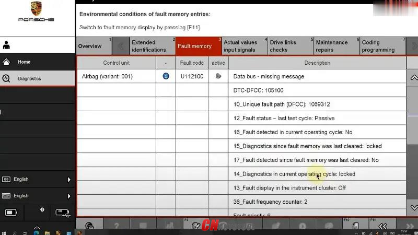Go to Home in sidebar
Viewport: 418px width, 235px height.
point(38,62)
